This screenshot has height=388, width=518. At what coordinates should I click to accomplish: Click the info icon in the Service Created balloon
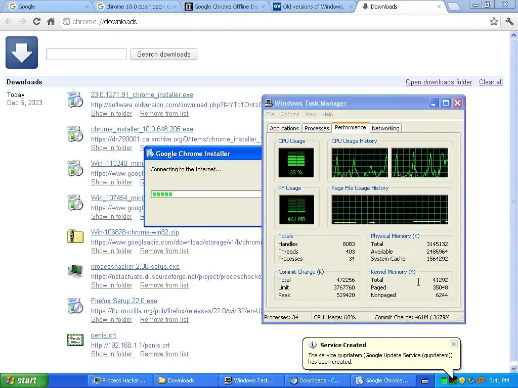pyautogui.click(x=313, y=345)
